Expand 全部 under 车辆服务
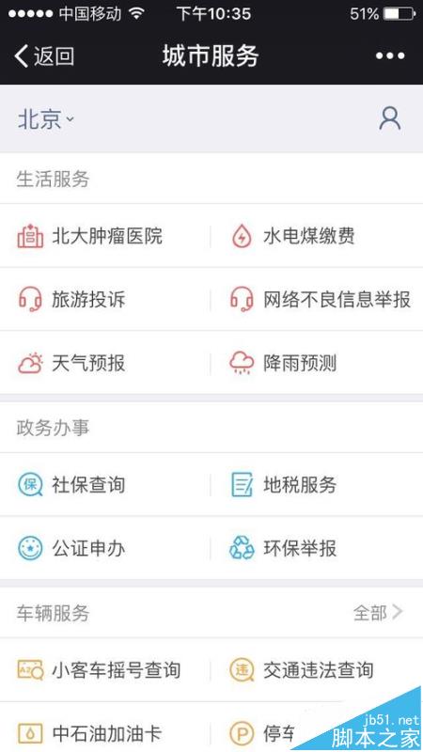 pos(378,612)
